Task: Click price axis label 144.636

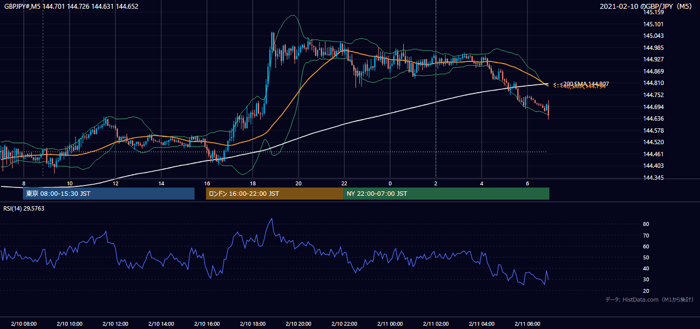Action: click(x=653, y=118)
